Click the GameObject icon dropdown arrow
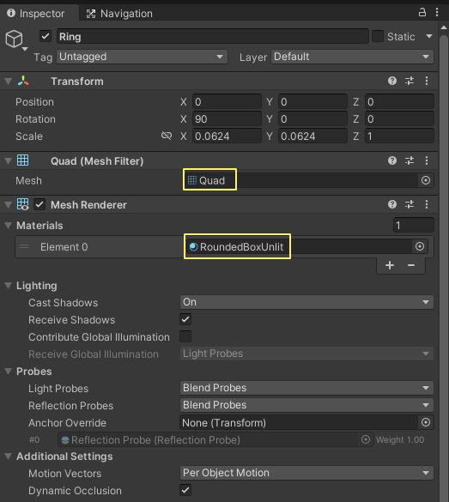449x502 pixels. [25, 49]
